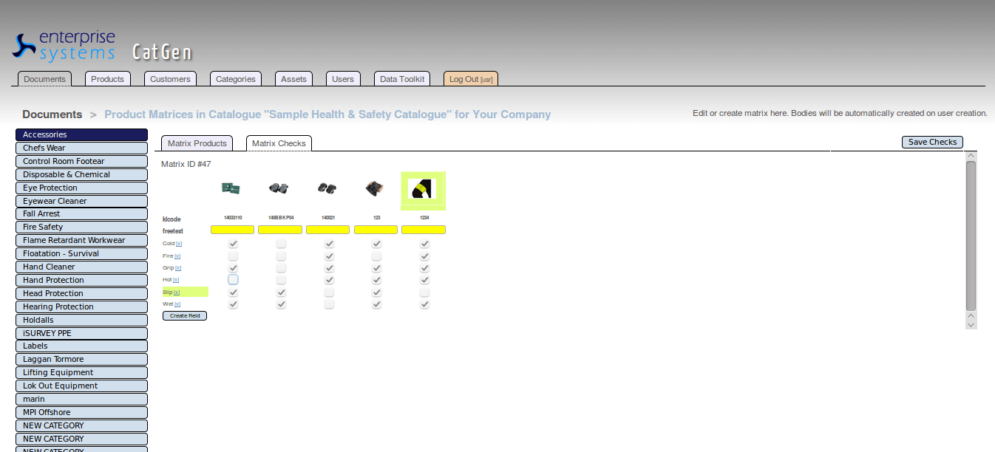The image size is (995, 452).
Task: Select the highlighted armband product image for 1234
Action: pyautogui.click(x=424, y=190)
